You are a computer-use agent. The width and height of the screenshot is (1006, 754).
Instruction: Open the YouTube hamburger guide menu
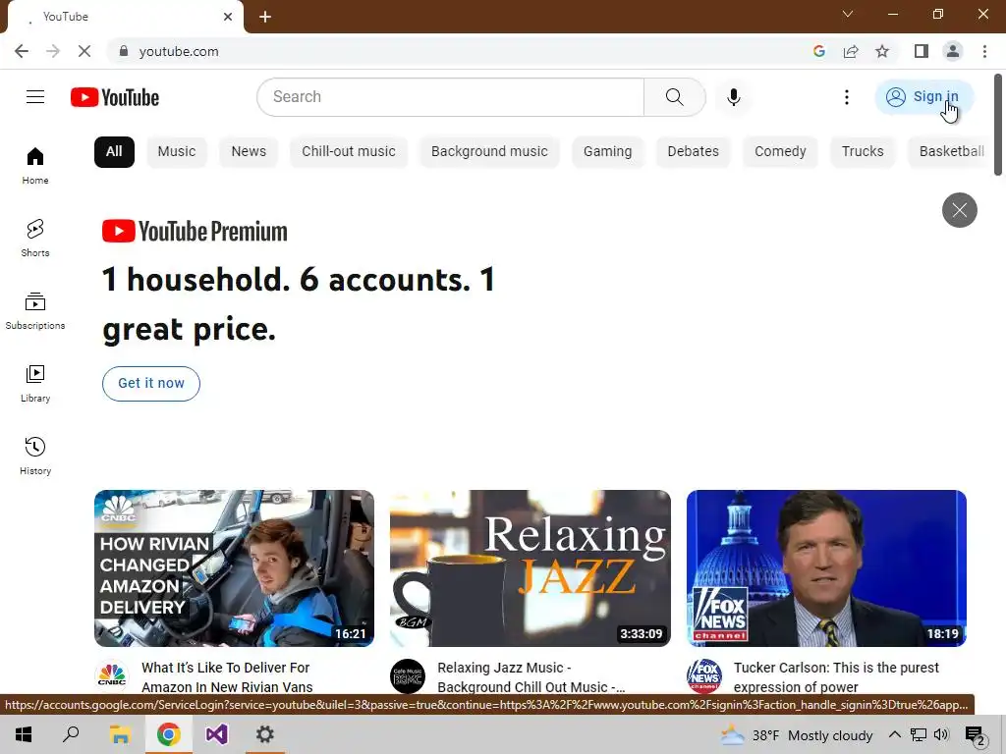pyautogui.click(x=35, y=97)
